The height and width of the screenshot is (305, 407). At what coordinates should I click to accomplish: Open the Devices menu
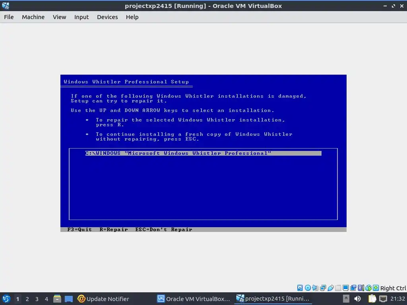pyautogui.click(x=107, y=17)
